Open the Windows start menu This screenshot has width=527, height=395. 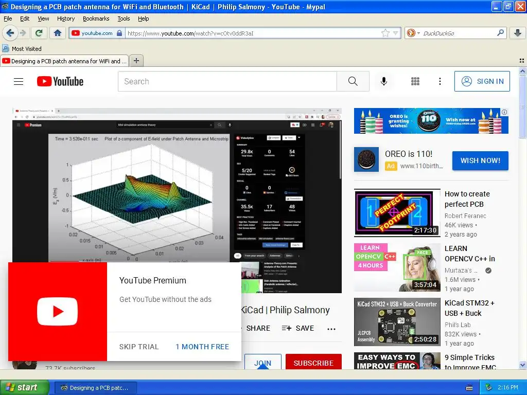[24, 387]
